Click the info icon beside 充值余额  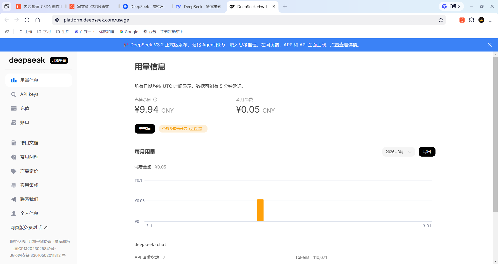tap(155, 99)
